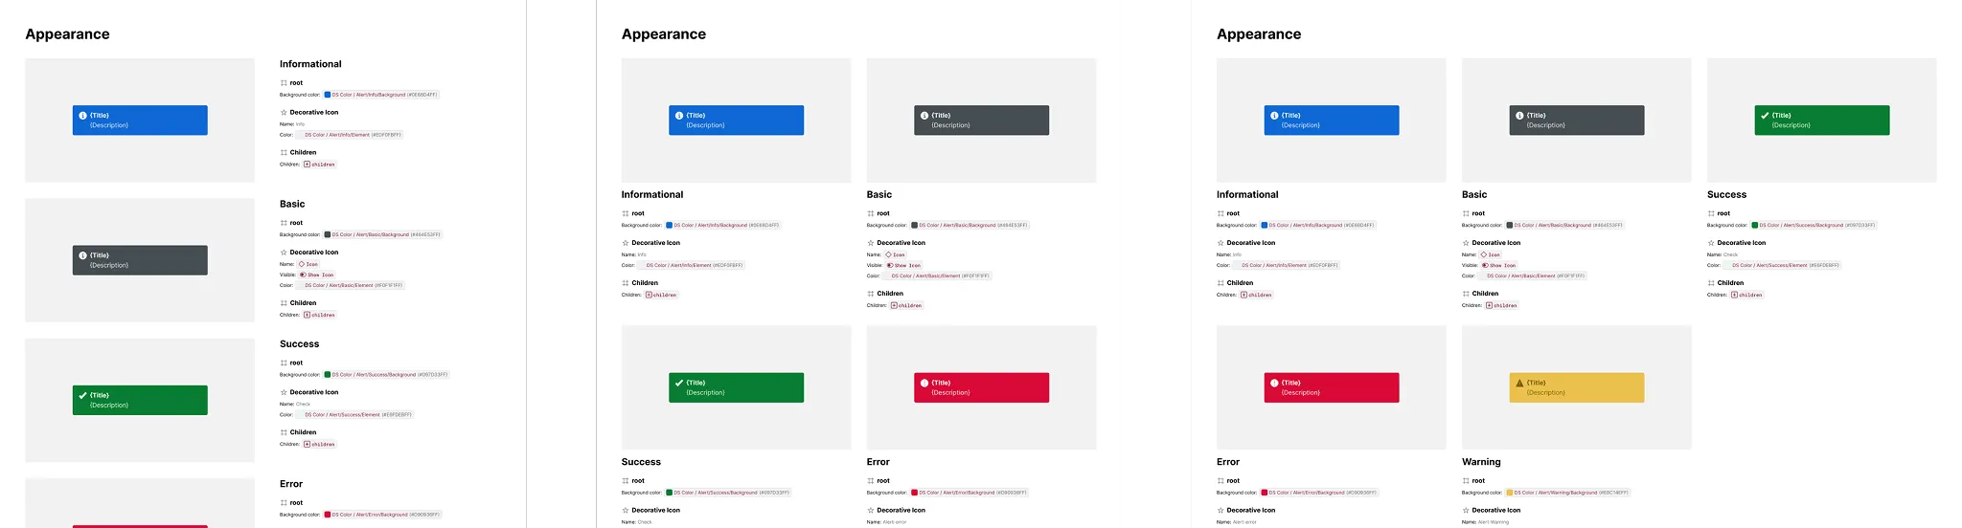This screenshot has height=528, width=1962.
Task: Click the frame icon beside root under Success in the right panel
Action: [x=1711, y=214]
